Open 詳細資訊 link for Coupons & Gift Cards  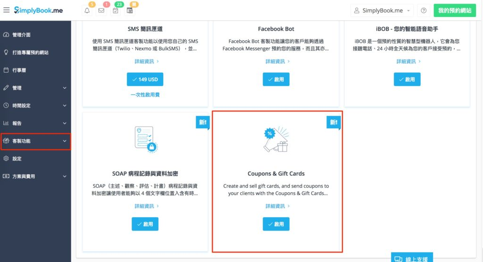277,206
